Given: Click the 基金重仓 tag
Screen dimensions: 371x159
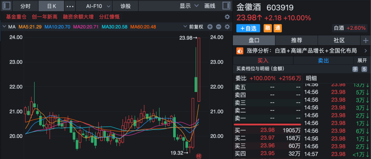Looking at the screenshot, I should pyautogui.click(x=16, y=17).
